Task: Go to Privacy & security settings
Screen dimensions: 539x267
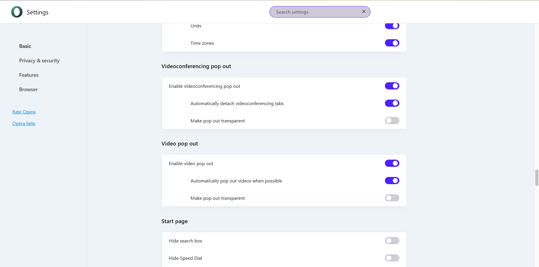Action: pyautogui.click(x=39, y=61)
